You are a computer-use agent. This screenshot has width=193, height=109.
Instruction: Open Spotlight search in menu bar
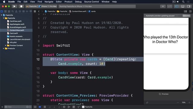pos(183,2)
